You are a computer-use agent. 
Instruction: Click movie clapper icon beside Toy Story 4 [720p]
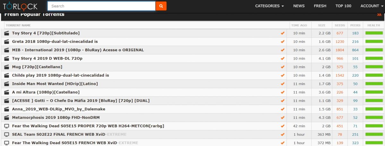point(6,33)
